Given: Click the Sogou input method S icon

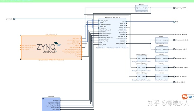Looking at the screenshot, I should click(185, 97).
